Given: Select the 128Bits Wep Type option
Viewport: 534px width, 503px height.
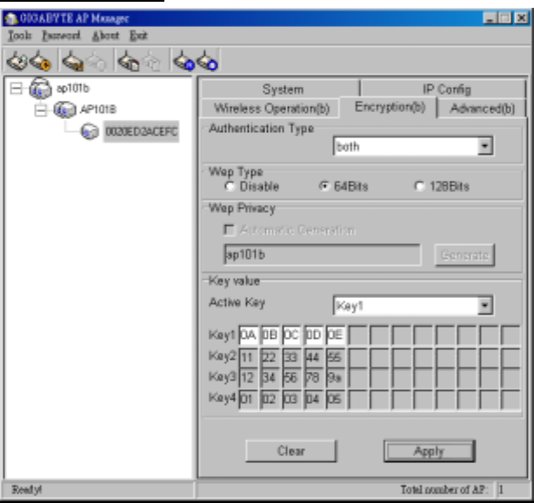Looking at the screenshot, I should (x=419, y=186).
